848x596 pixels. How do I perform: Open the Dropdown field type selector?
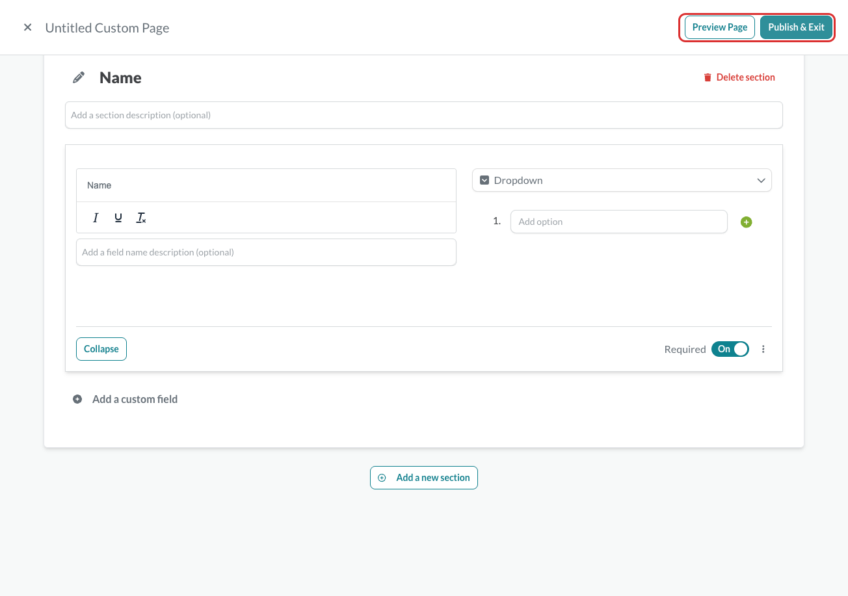pos(622,181)
